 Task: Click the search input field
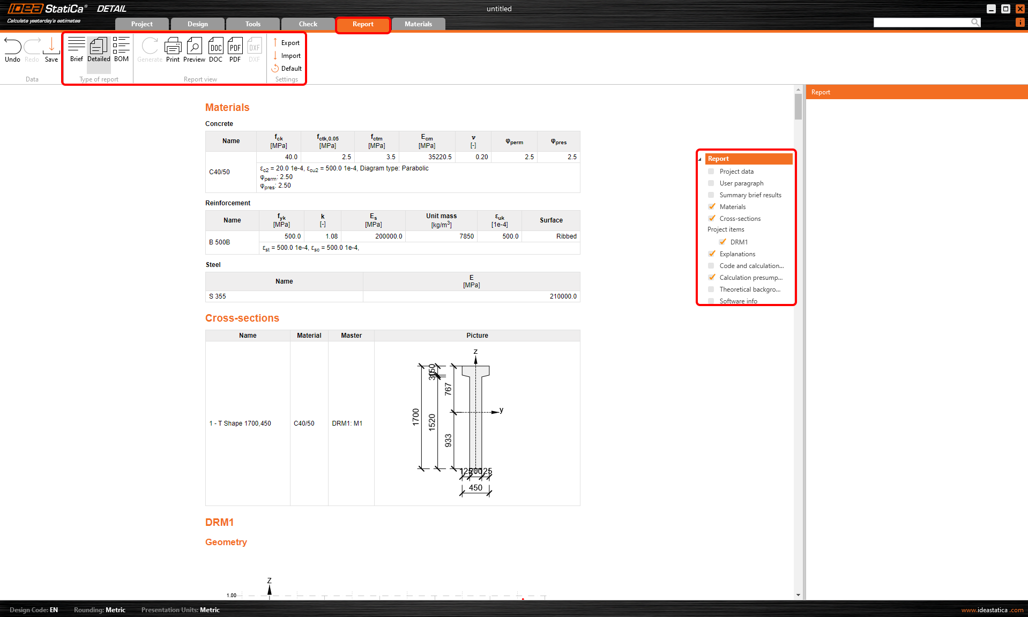tap(922, 23)
